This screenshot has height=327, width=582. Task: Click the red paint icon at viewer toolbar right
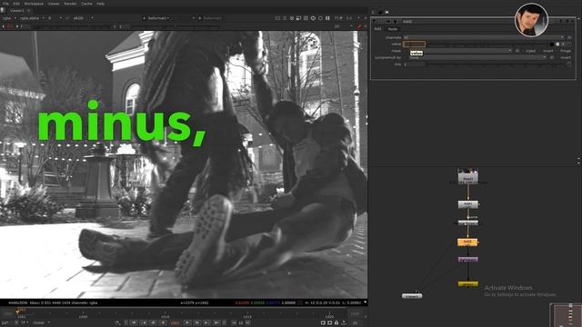[x=359, y=26]
